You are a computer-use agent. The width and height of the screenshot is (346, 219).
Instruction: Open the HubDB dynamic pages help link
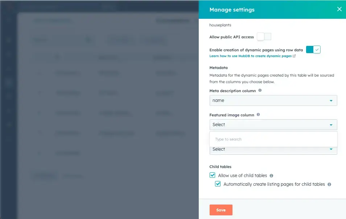coord(250,56)
